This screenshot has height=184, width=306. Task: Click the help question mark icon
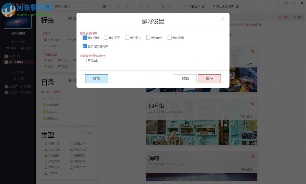tap(278, 3)
